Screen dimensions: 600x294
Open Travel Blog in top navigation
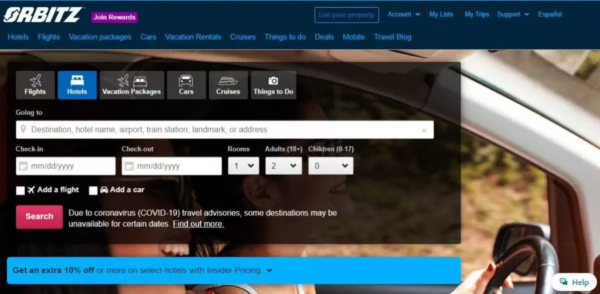pos(393,37)
